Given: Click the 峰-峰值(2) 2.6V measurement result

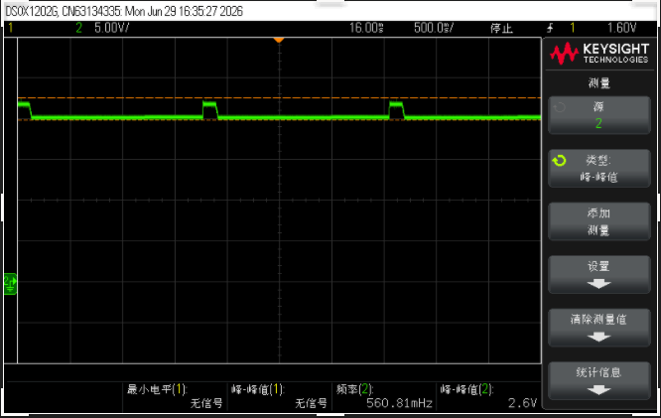Looking at the screenshot, I should click(488, 396).
